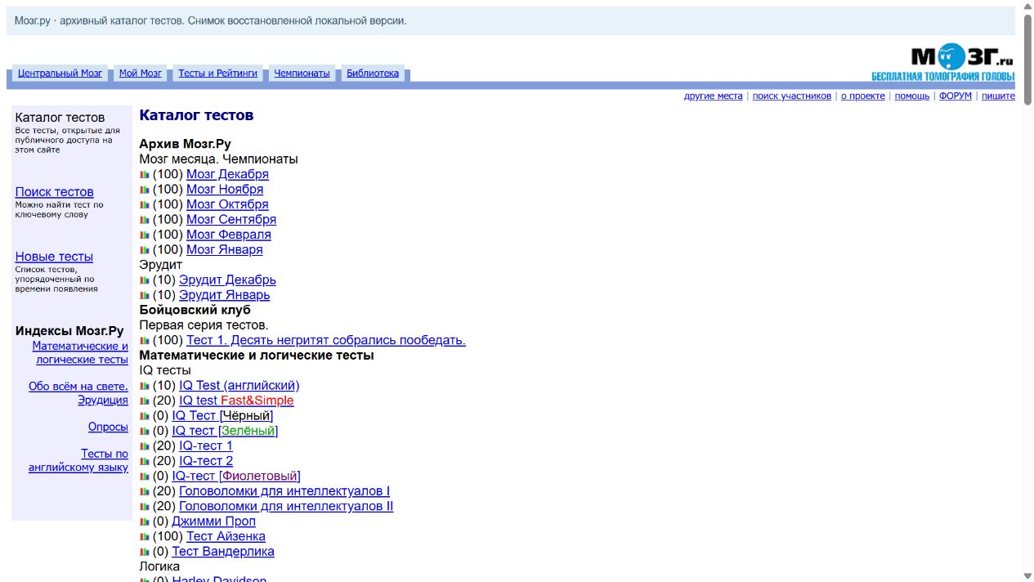Select the Библиотека tab
Viewport: 1034px width, 582px height.
[x=373, y=74]
